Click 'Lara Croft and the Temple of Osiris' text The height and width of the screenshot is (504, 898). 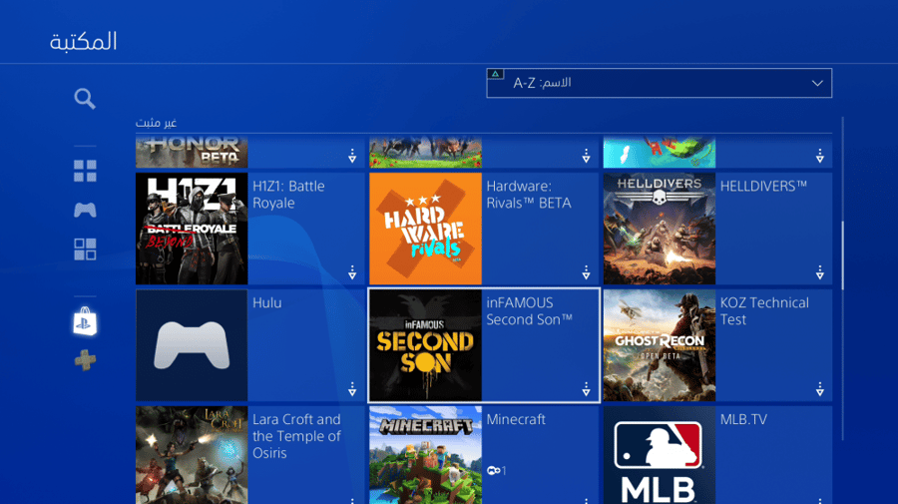click(x=296, y=436)
